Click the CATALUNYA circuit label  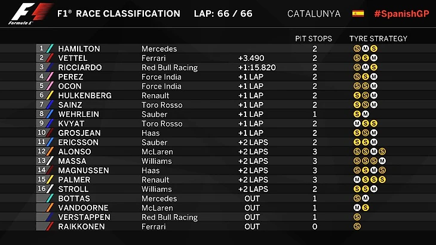pyautogui.click(x=314, y=14)
